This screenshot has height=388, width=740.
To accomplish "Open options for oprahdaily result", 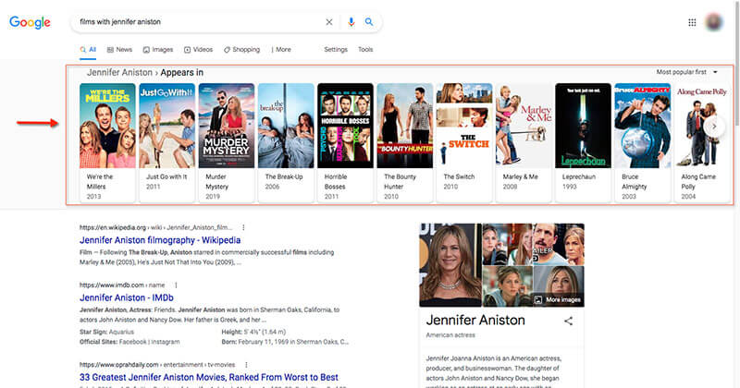I will click(246, 364).
